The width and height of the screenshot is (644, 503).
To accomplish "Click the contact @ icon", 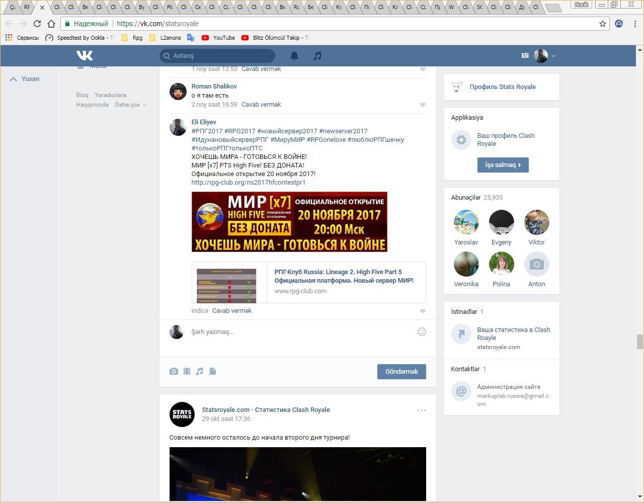I will coord(461,391).
